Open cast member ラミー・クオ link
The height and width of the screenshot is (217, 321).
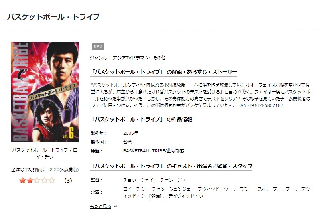coord(252,189)
